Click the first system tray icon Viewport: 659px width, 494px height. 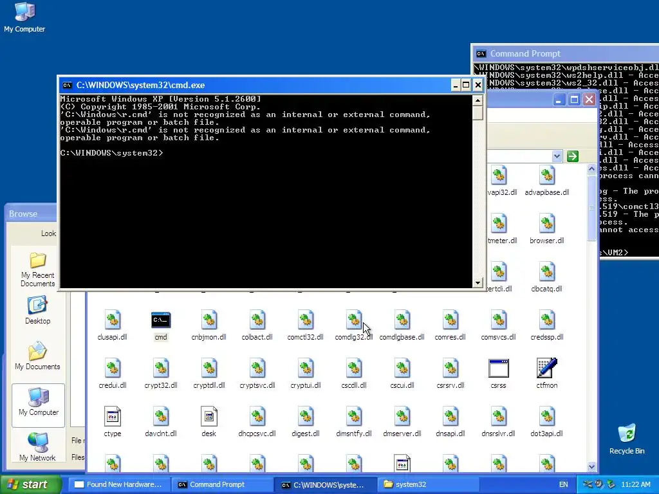[588, 484]
